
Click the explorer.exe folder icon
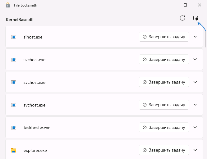point(14,150)
